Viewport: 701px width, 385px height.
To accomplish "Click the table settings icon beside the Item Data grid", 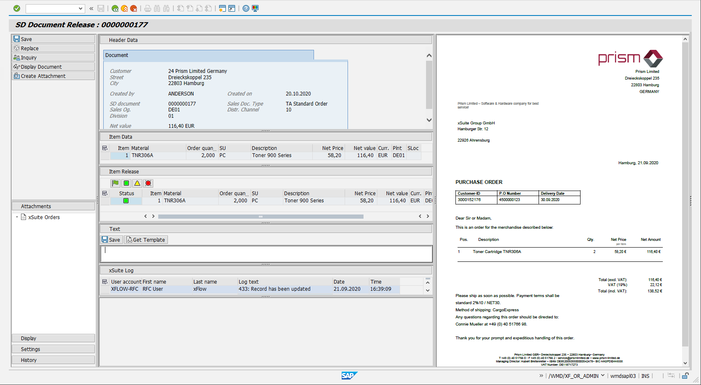I will (x=105, y=148).
